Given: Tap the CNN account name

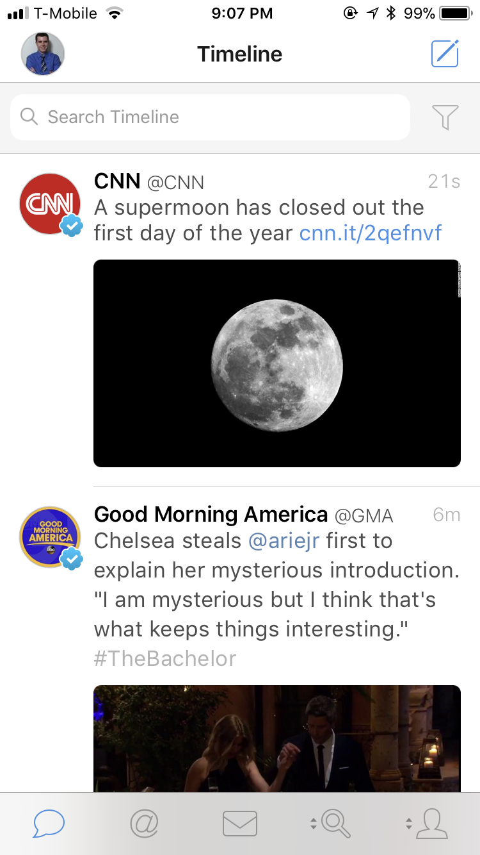Looking at the screenshot, I should tap(117, 181).
